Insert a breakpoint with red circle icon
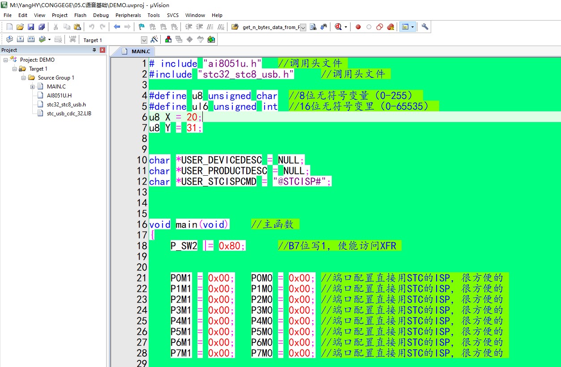The width and height of the screenshot is (561, 367). pos(358,27)
